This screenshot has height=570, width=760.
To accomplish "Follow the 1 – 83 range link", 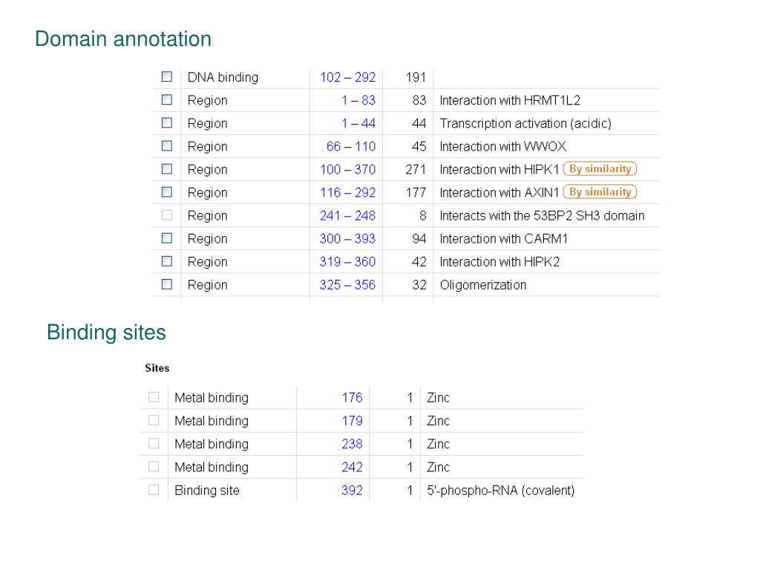I will point(358,100).
